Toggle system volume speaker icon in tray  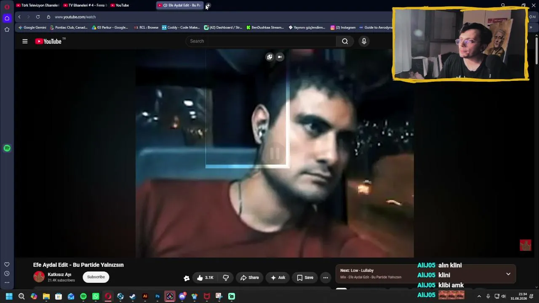pos(504,296)
